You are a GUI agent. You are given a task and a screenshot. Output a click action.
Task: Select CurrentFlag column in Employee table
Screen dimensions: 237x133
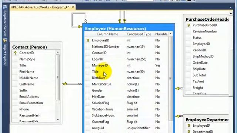click(100, 122)
